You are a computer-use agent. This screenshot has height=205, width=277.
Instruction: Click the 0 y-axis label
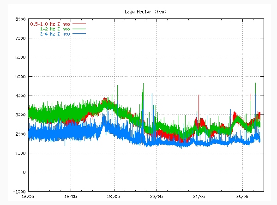point(24,172)
